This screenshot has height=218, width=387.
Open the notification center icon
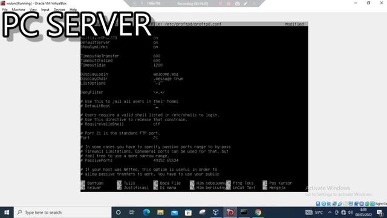(380, 213)
